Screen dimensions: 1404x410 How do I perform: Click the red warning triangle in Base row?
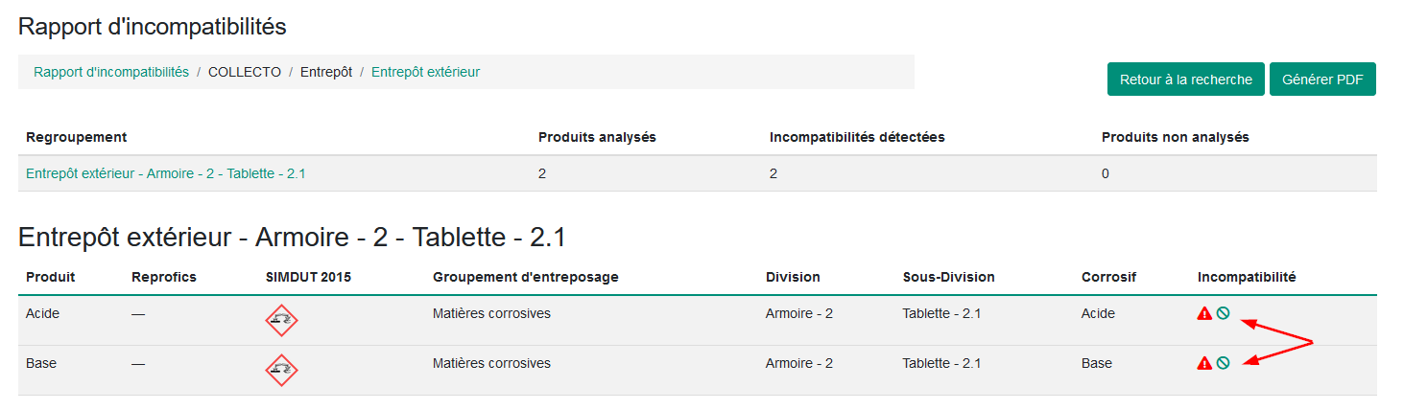coord(1204,363)
